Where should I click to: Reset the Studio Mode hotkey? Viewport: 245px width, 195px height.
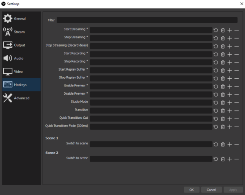[x=216, y=103]
